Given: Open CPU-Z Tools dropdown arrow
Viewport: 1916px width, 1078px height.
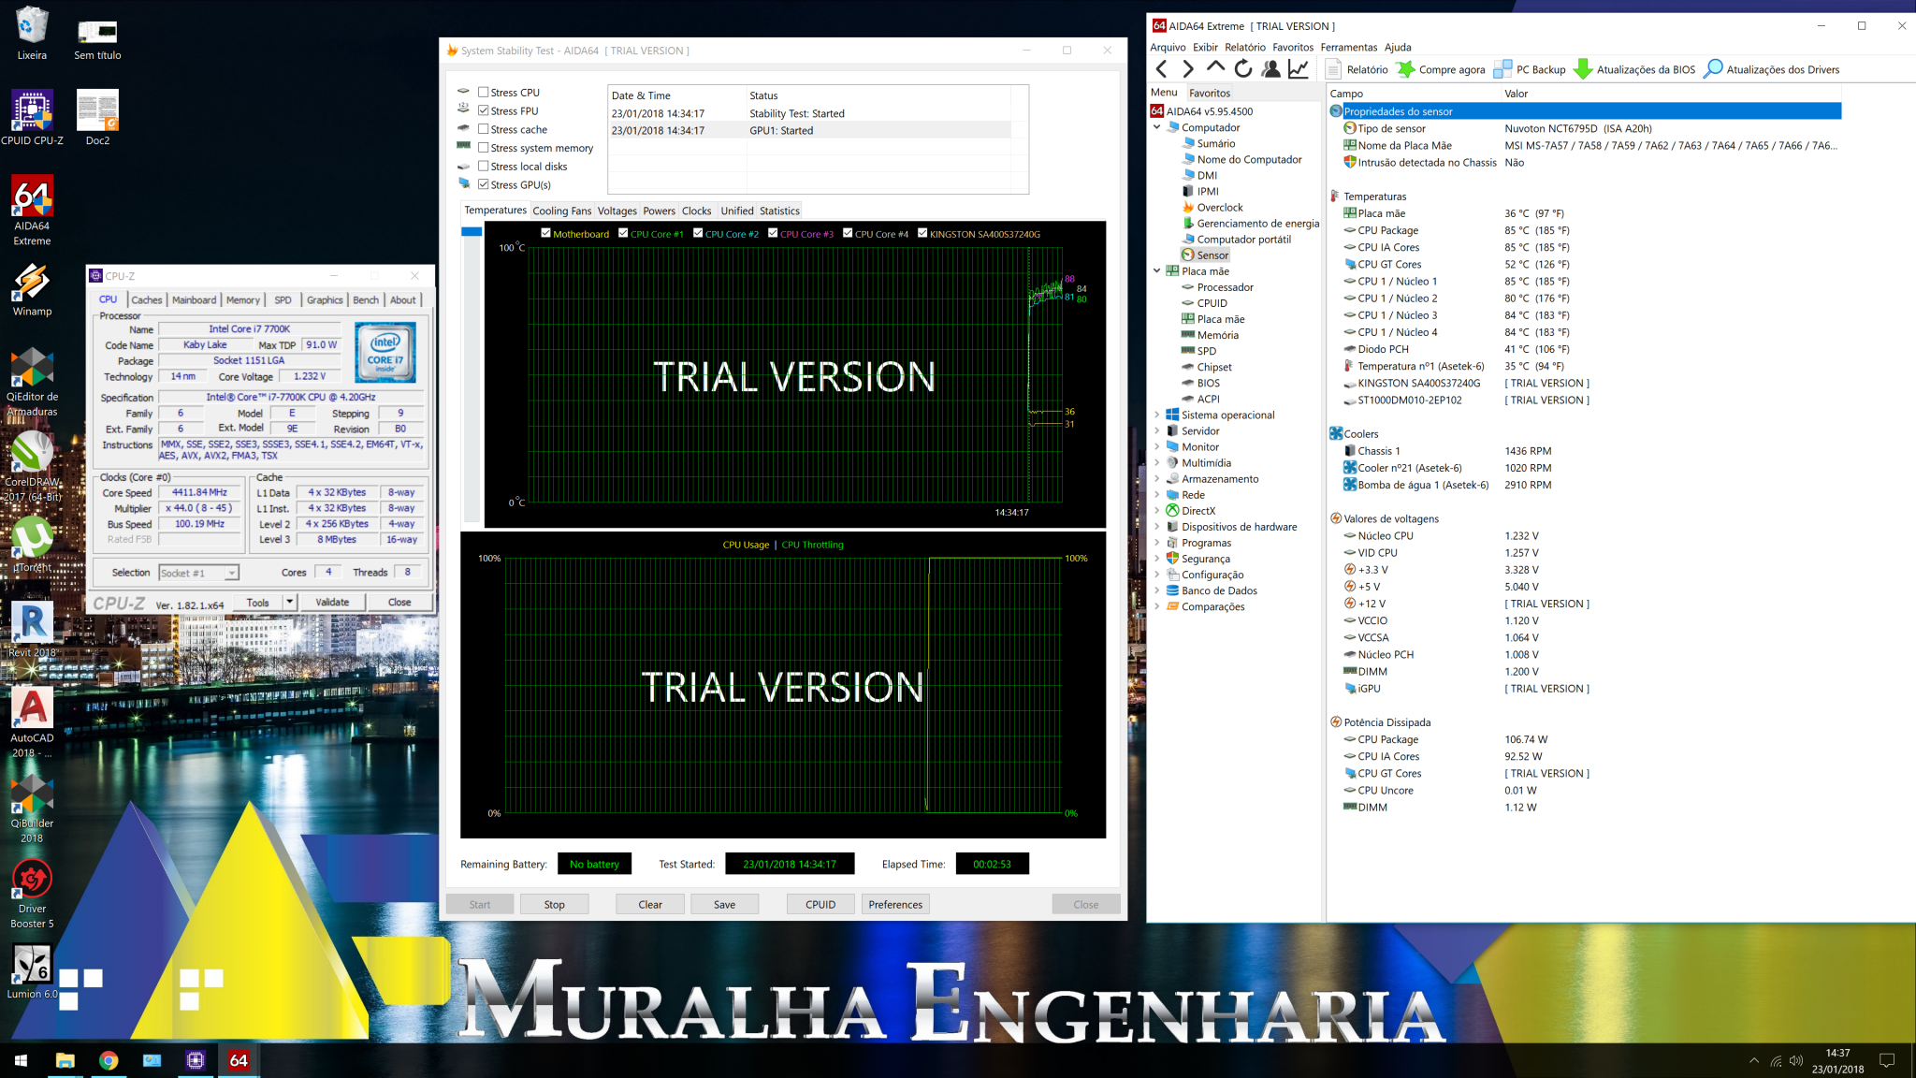Looking at the screenshot, I should point(290,603).
